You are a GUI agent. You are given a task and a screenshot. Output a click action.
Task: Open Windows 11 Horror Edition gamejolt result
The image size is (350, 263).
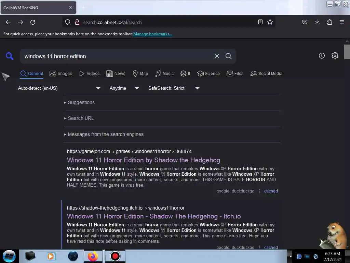click(144, 160)
